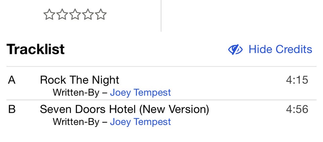The height and width of the screenshot is (142, 323).
Task: Click the crossed-eye icon beside Hide Credits
Action: coord(236,50)
